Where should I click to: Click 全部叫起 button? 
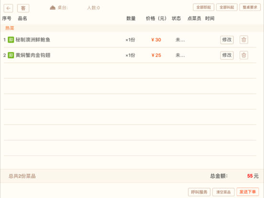(x=227, y=7)
